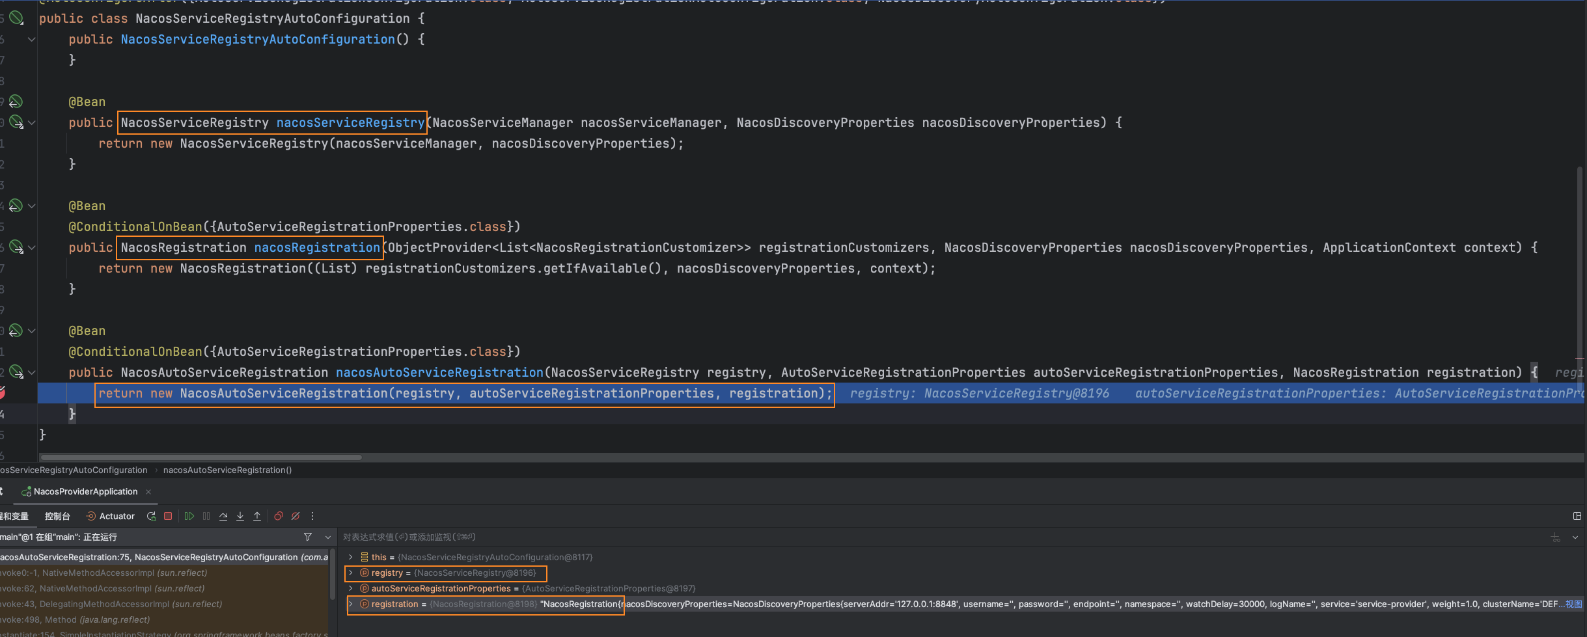
Task: Close the NacosProviderApplication debug tab
Action: (x=148, y=492)
